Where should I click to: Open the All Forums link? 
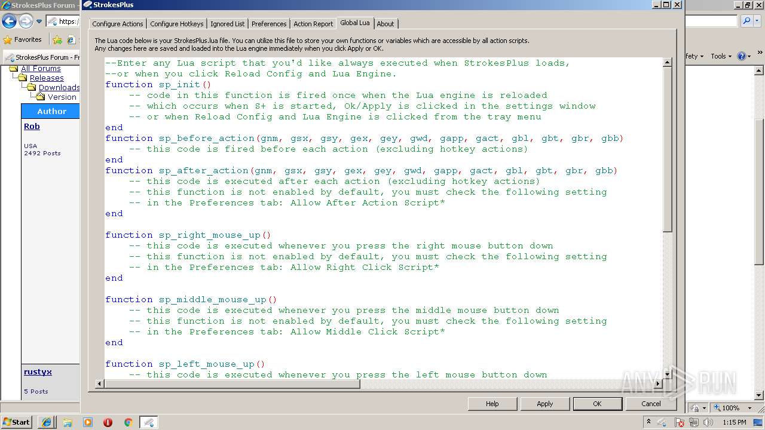pyautogui.click(x=41, y=69)
